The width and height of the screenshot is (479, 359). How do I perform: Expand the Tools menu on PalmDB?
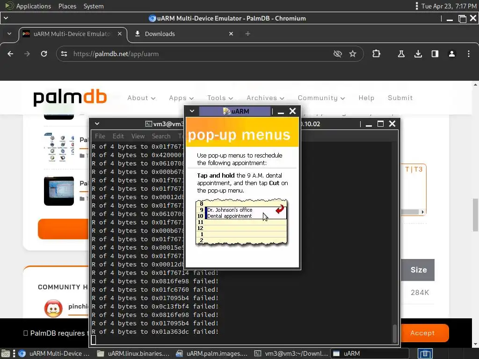point(220,98)
